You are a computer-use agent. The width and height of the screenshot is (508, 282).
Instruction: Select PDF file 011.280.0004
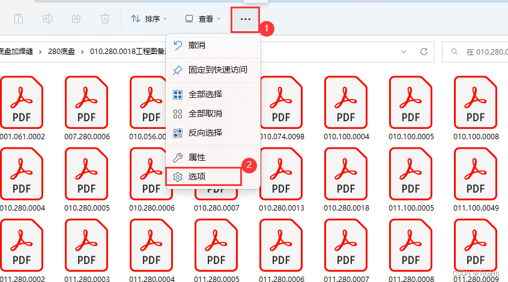tap(151, 250)
